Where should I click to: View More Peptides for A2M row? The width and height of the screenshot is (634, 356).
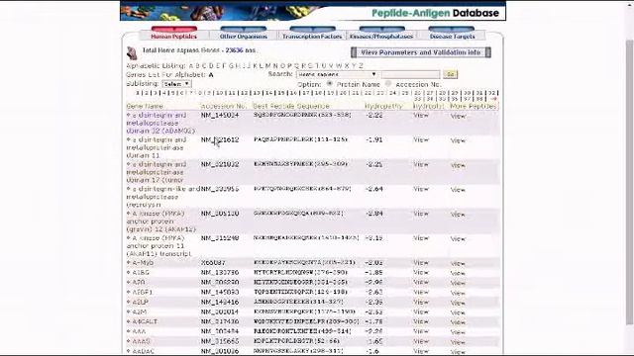coord(458,312)
